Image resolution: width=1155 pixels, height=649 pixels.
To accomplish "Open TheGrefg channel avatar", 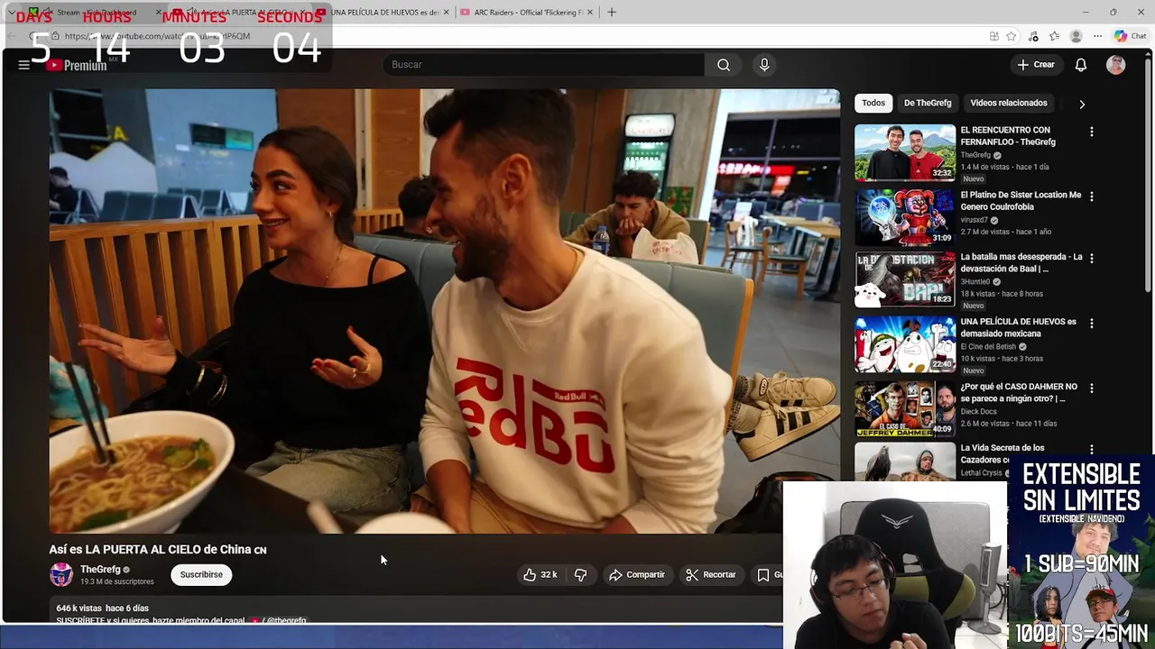I will click(61, 574).
